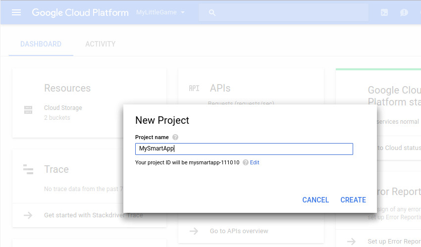The image size is (421, 247).
Task: Click Edit next to the project ID
Action: [x=255, y=162]
